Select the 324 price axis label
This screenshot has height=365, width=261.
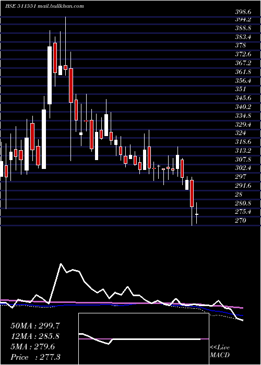tap(241, 133)
